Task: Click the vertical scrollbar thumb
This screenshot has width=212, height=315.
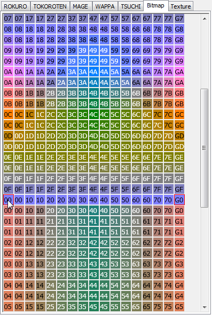Action: click(x=205, y=148)
